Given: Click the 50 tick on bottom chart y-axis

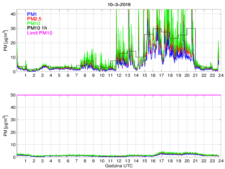Looking at the screenshot, I should click(12, 95).
